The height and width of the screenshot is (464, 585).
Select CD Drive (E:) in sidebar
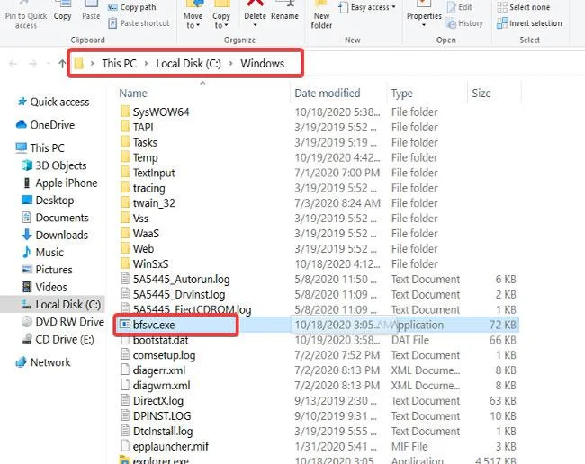coord(58,339)
